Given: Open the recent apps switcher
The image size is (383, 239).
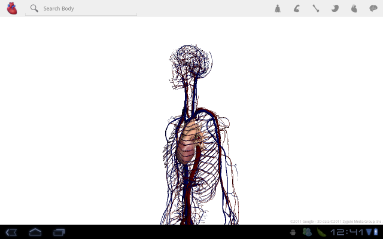Looking at the screenshot, I should pyautogui.click(x=59, y=232).
